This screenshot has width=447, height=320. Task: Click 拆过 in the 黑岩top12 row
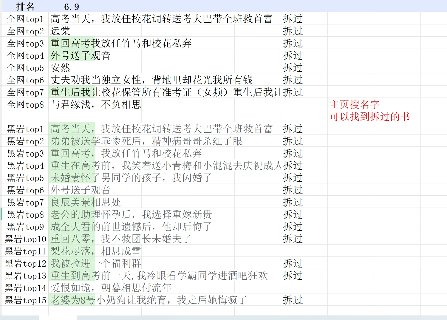click(x=293, y=263)
